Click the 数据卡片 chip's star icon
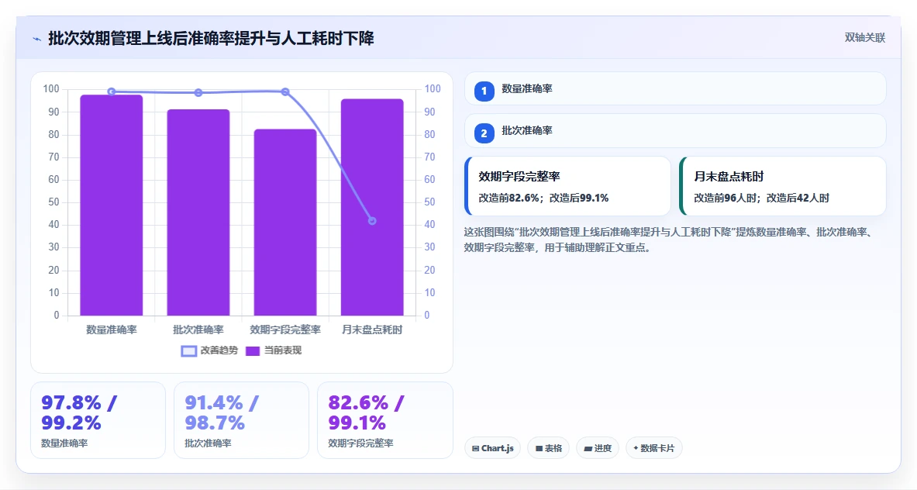This screenshot has width=917, height=490. point(636,448)
